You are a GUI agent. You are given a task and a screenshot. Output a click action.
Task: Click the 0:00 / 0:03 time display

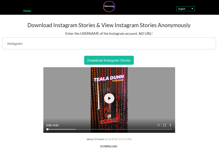[52, 125]
